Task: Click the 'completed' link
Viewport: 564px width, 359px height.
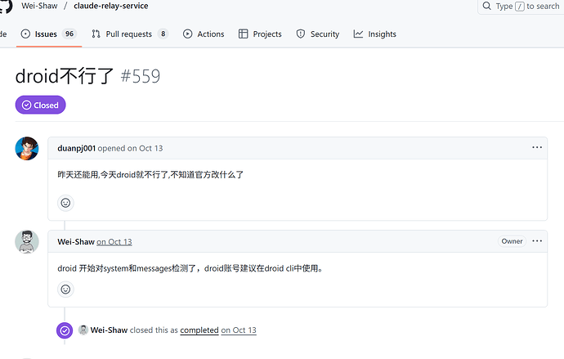Action: (x=199, y=330)
